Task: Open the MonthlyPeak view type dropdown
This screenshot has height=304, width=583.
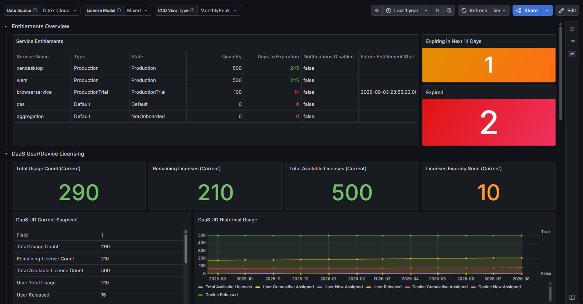Action: 219,10
